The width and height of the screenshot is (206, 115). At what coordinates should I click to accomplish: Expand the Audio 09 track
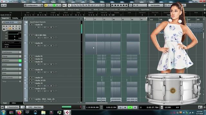[25, 70]
